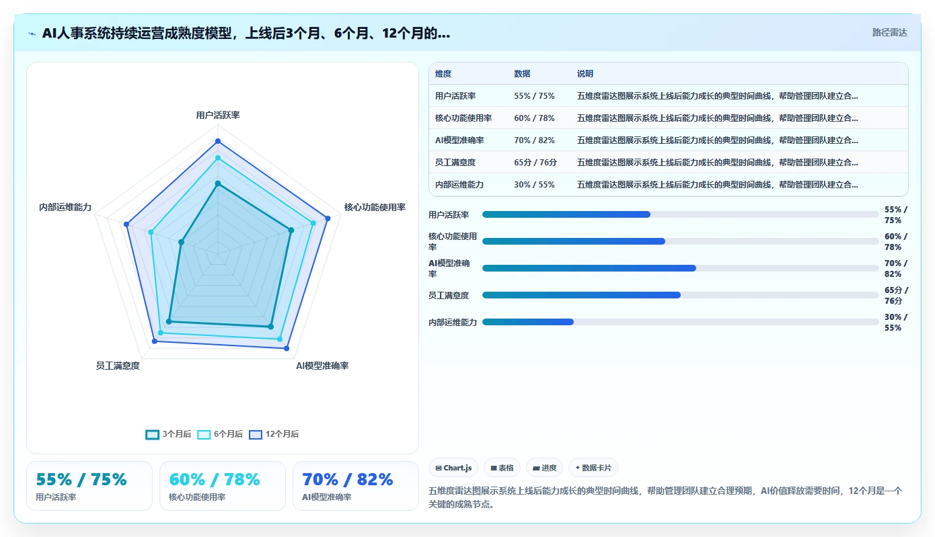Click the 数据卡片 tag
935x537 pixels.
point(593,468)
